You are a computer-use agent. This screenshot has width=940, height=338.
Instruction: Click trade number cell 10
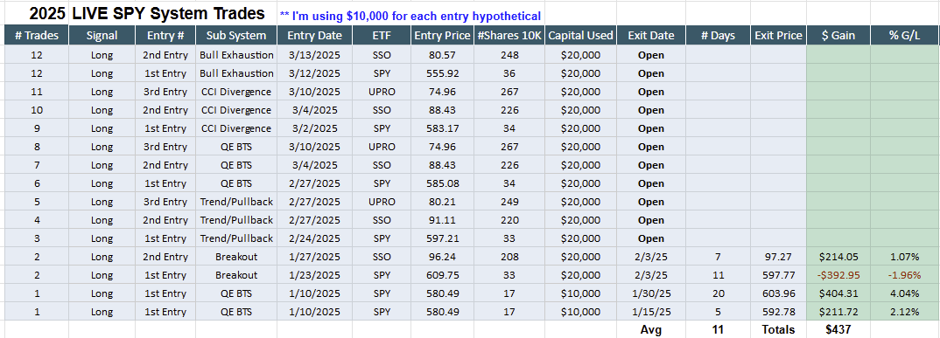click(x=37, y=110)
